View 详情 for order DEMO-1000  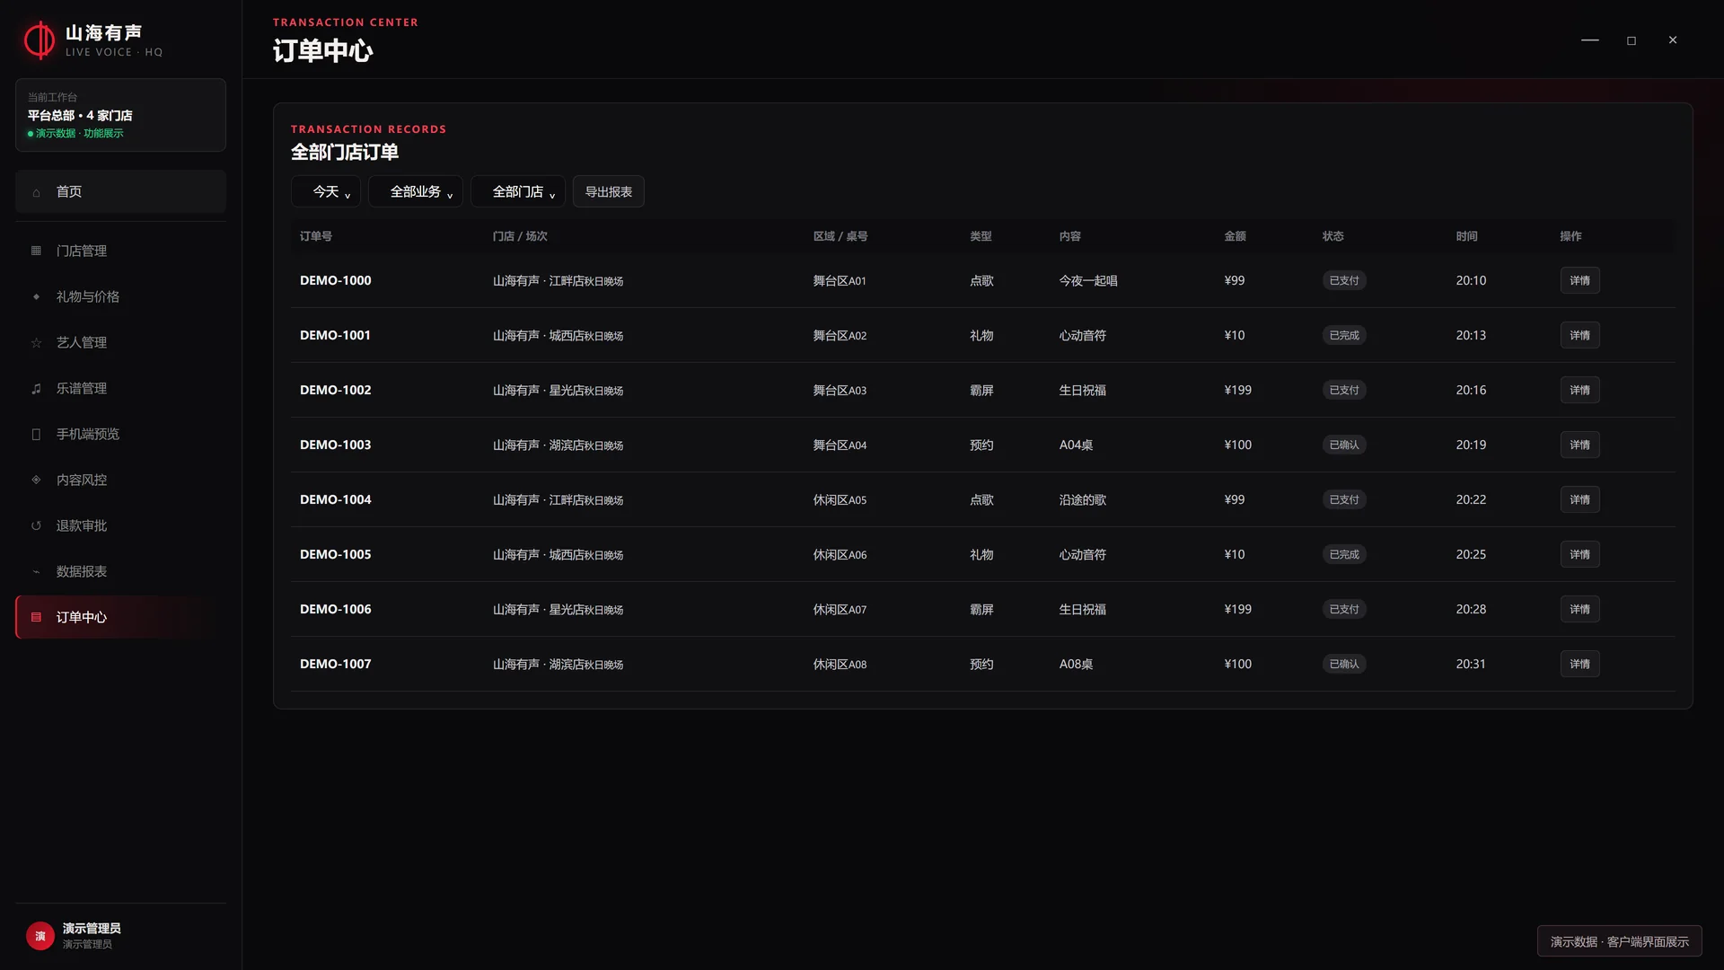tap(1579, 280)
